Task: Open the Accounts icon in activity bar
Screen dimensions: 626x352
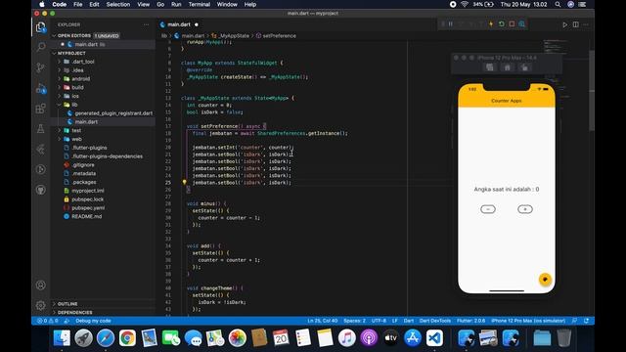Action: pos(41,285)
